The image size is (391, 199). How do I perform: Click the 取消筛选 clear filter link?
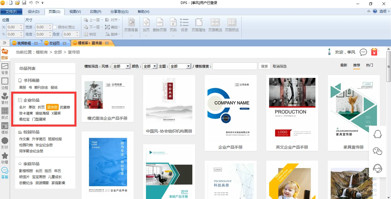[279, 66]
